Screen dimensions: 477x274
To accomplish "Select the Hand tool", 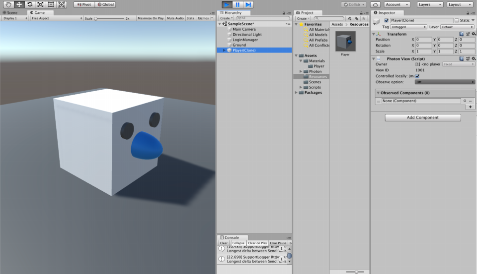I will 8,4.
